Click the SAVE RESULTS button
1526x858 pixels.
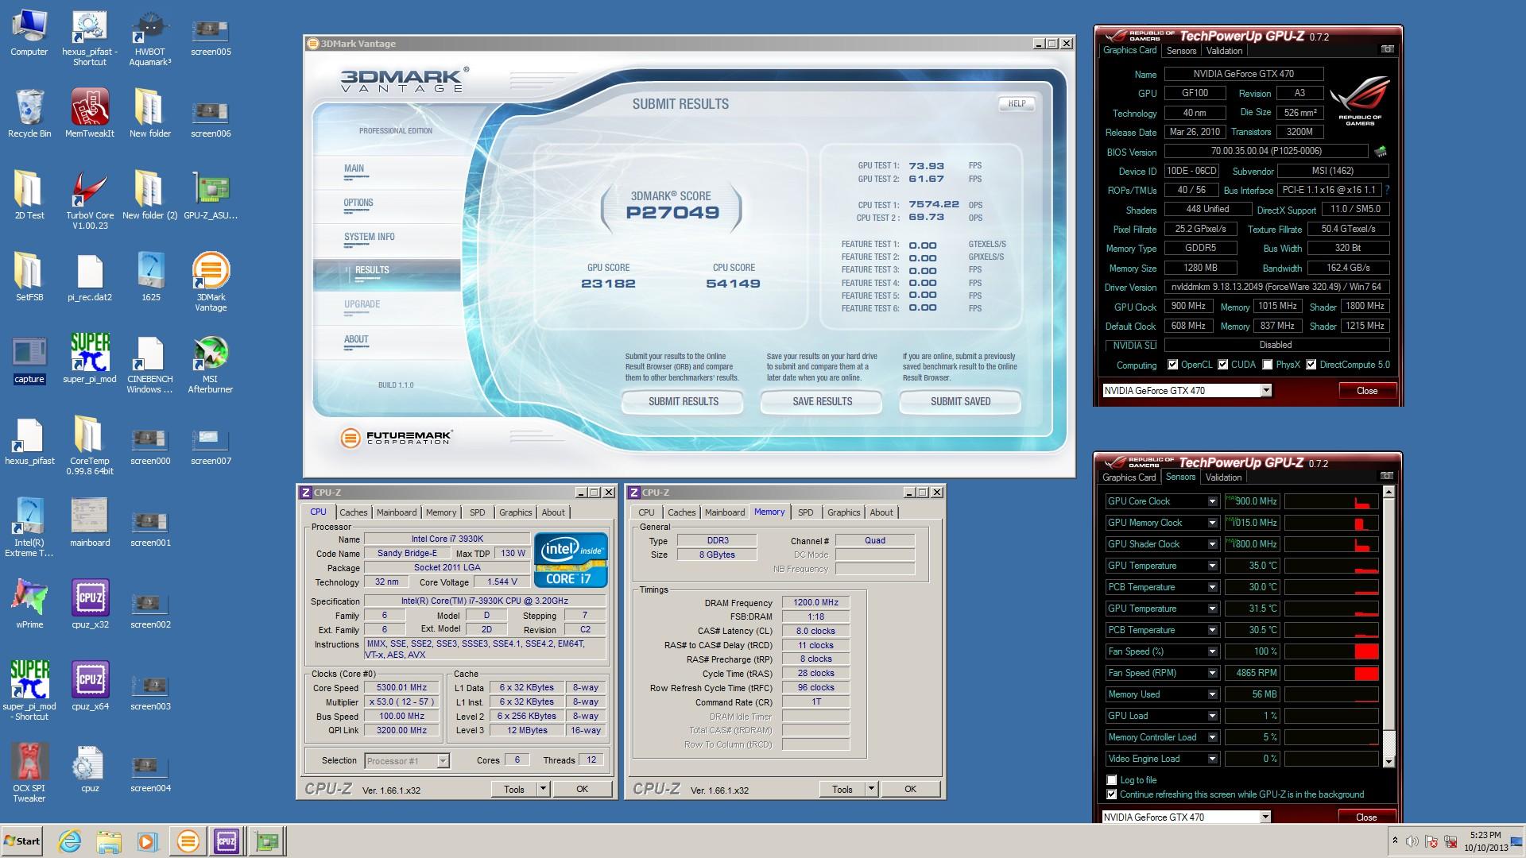tap(822, 401)
